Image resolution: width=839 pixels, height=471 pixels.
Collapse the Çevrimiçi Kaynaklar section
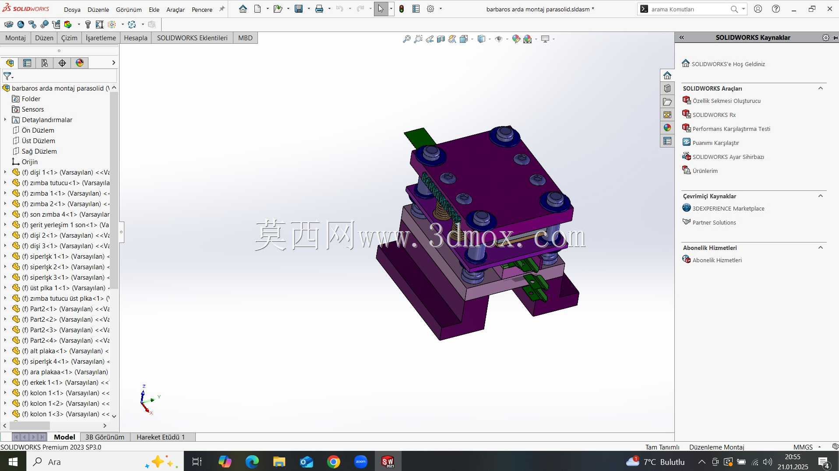coord(821,196)
